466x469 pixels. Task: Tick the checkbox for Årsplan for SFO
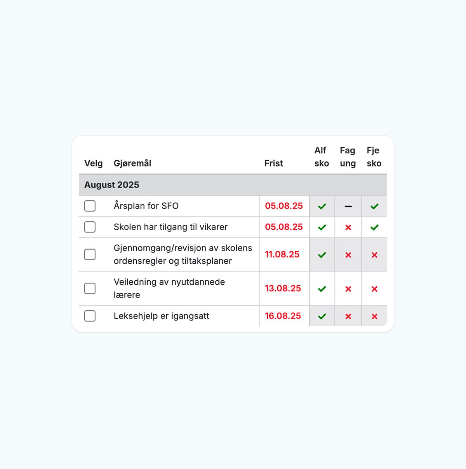(90, 206)
